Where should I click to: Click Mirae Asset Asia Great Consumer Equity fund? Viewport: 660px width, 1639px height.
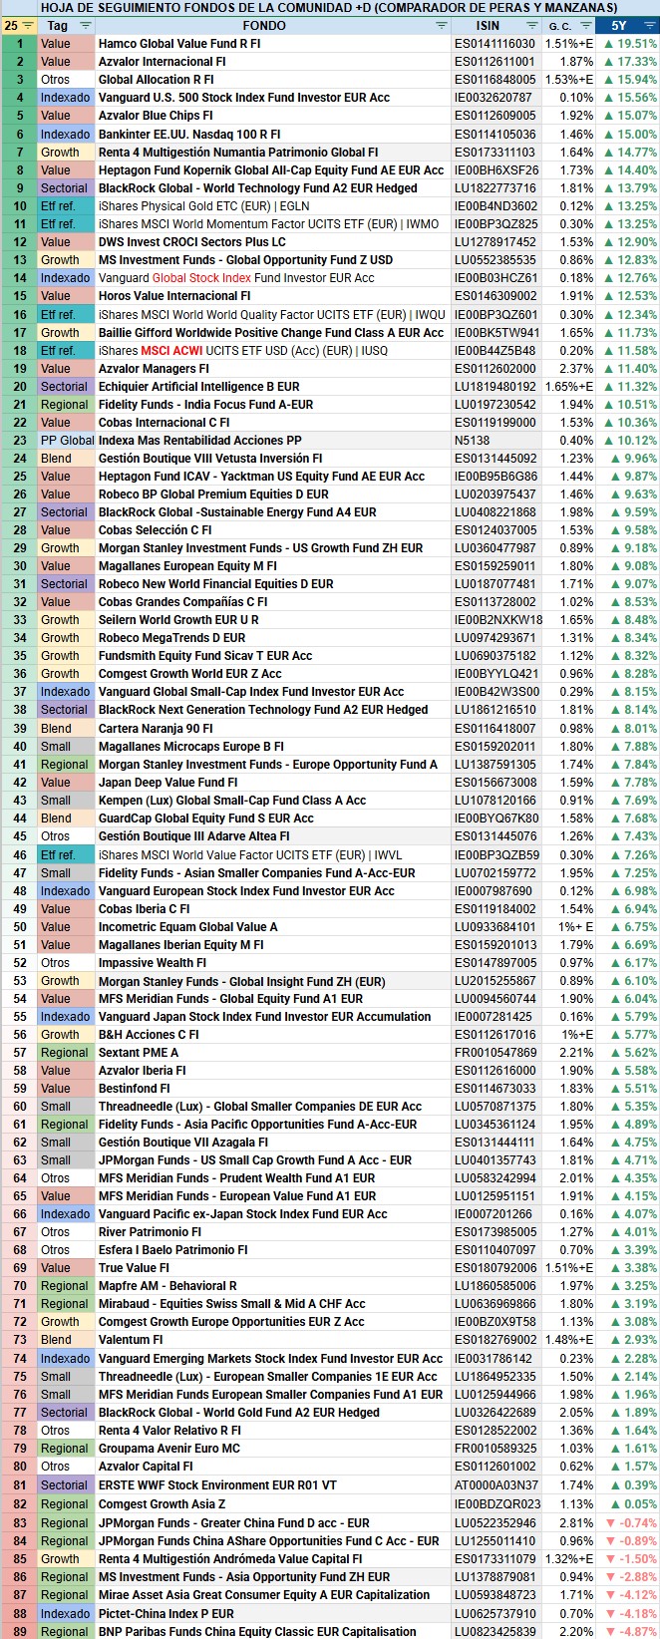click(273, 1595)
